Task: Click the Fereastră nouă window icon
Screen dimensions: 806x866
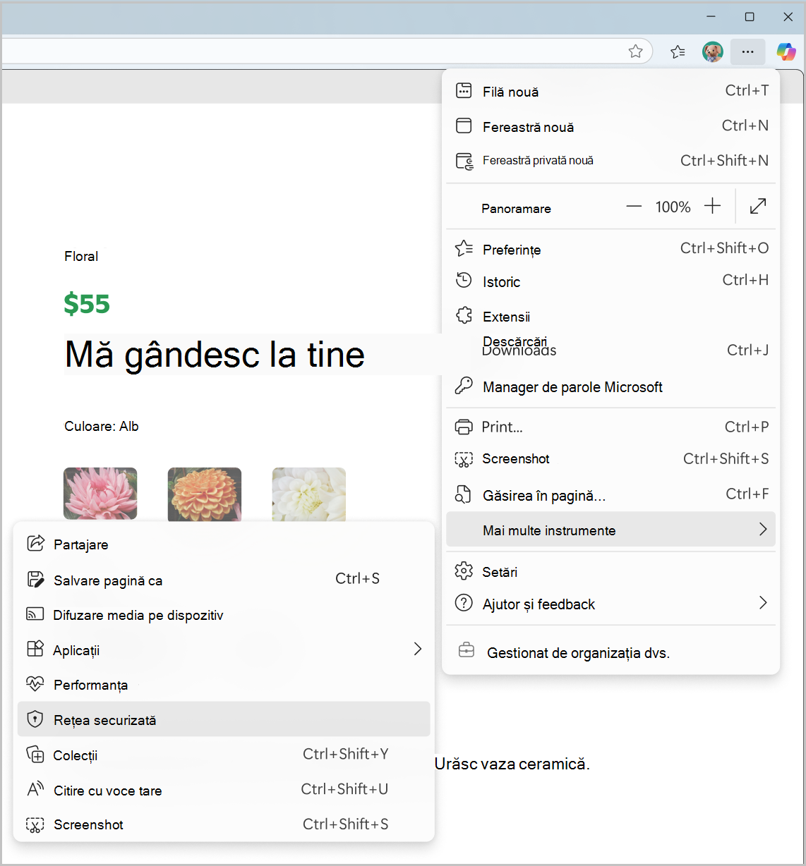Action: click(x=464, y=126)
